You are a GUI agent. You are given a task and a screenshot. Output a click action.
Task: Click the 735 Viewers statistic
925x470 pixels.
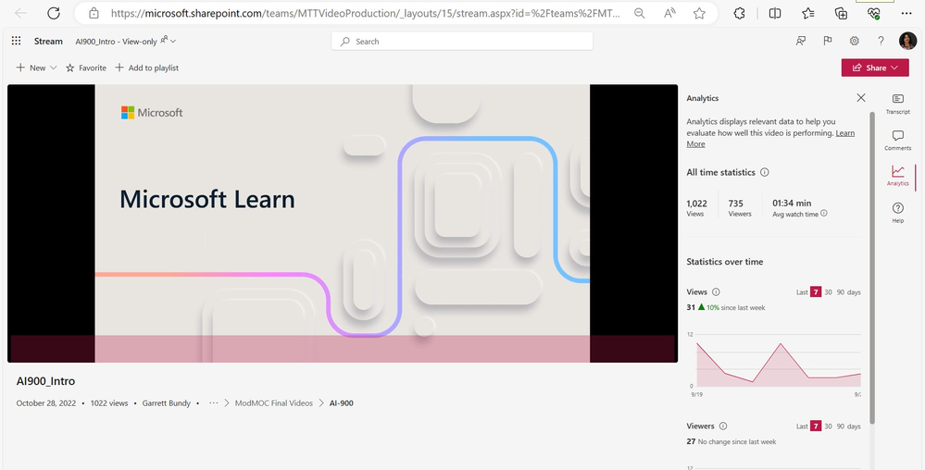coord(739,207)
